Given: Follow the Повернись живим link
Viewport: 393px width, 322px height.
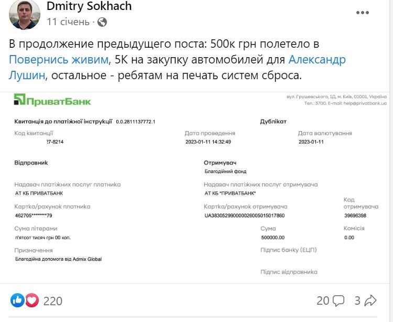Looking at the screenshot, I should (59, 59).
